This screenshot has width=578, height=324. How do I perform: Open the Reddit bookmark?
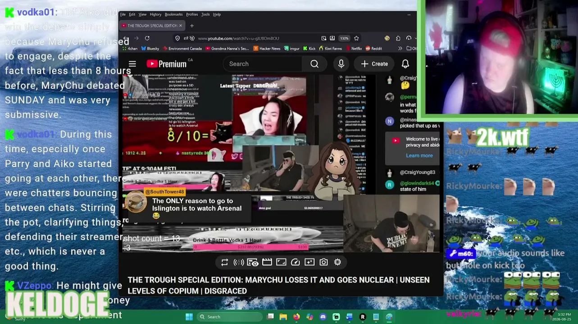[373, 49]
